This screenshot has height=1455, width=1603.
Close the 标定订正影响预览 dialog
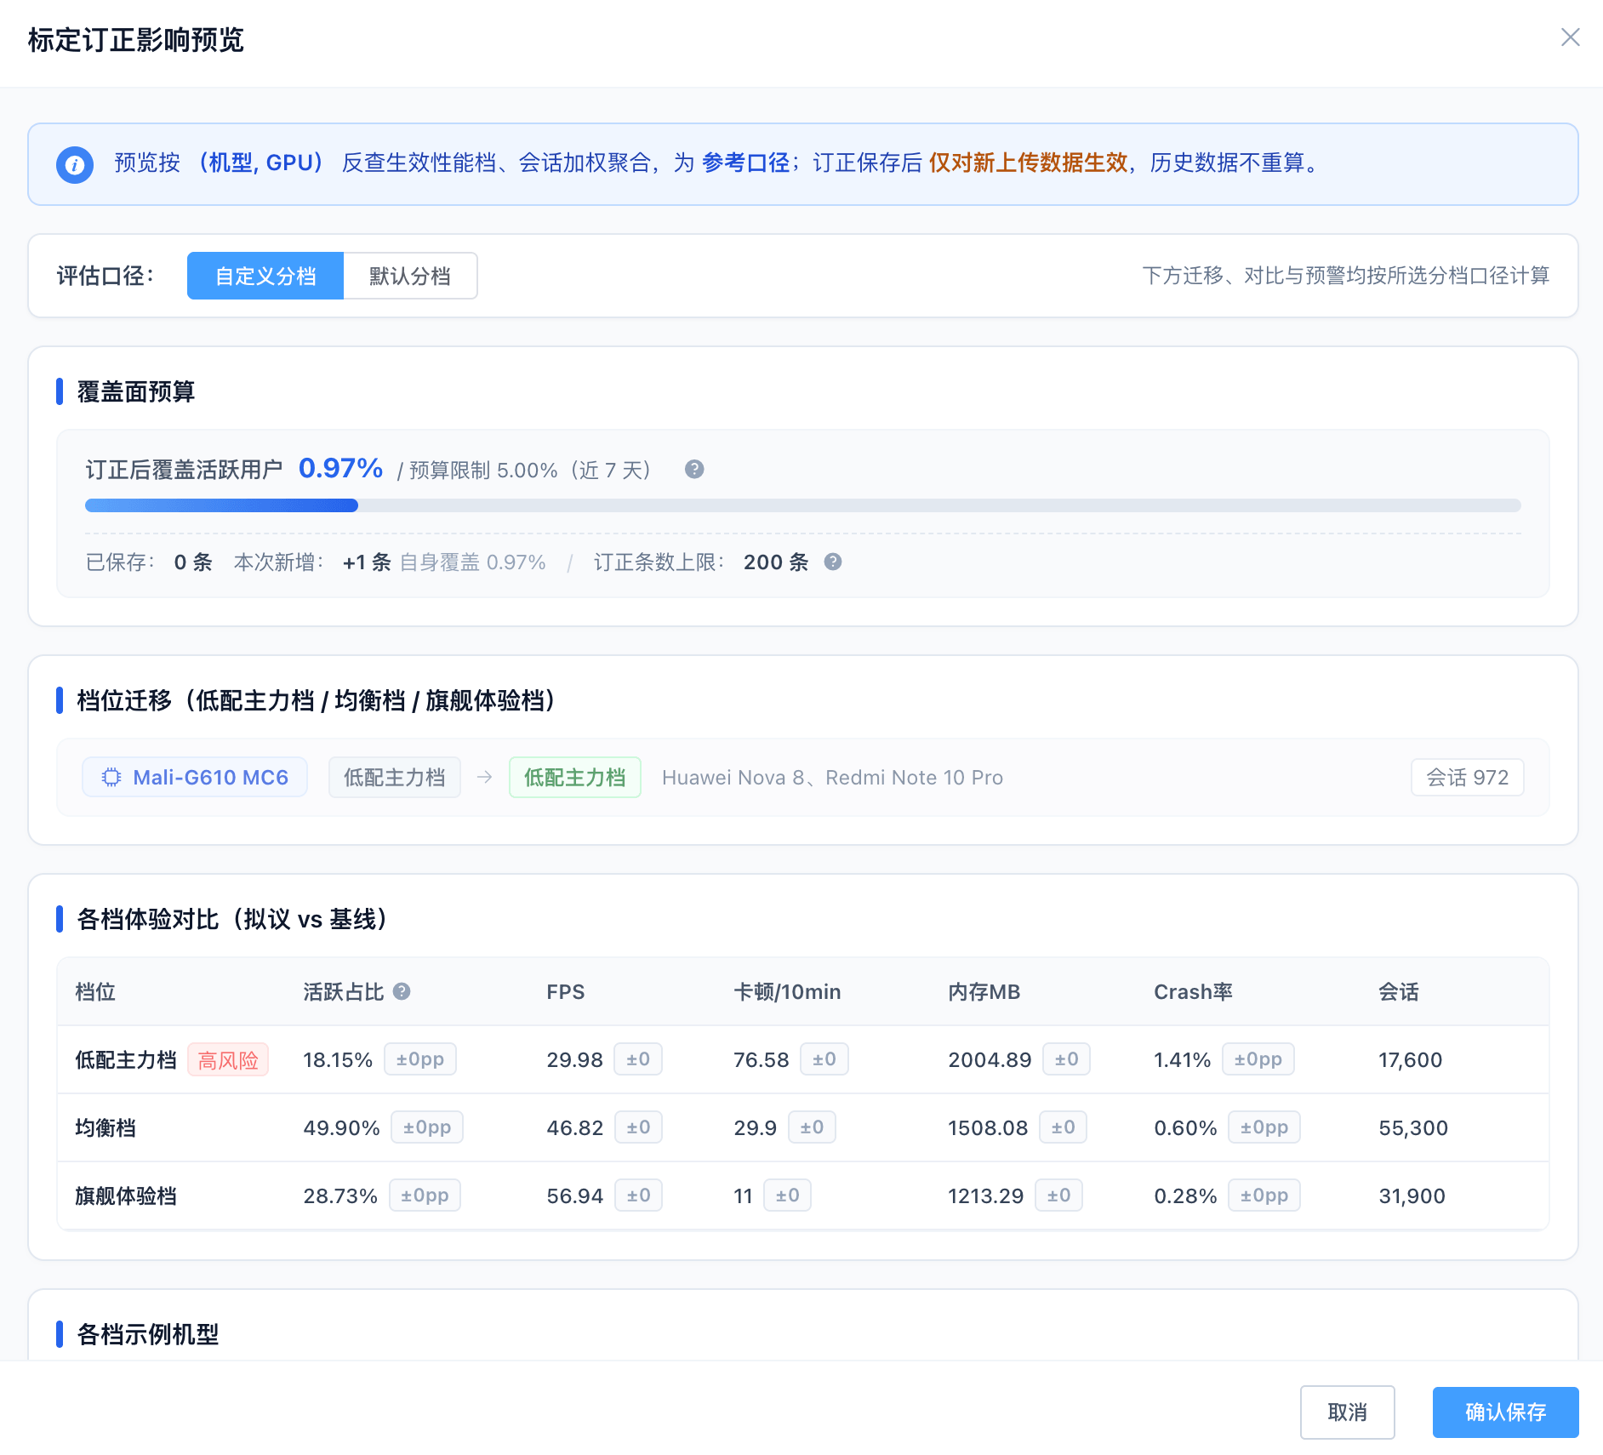(x=1570, y=37)
